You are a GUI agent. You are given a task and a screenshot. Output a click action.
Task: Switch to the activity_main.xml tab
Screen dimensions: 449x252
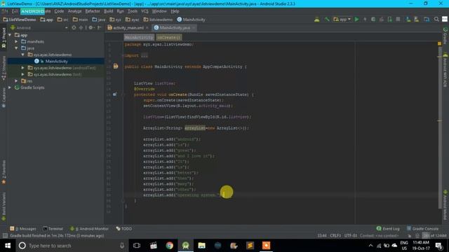point(128,28)
